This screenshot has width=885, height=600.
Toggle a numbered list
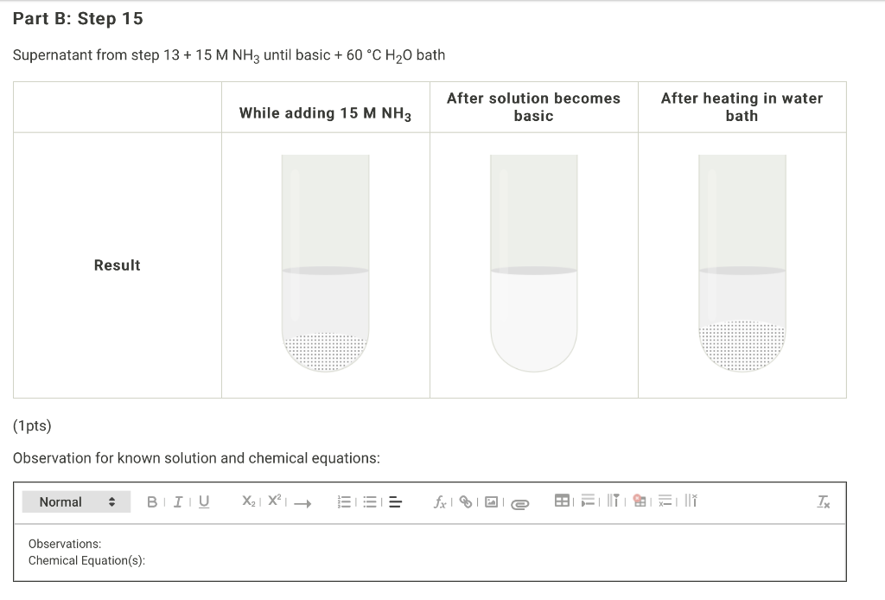(x=344, y=501)
